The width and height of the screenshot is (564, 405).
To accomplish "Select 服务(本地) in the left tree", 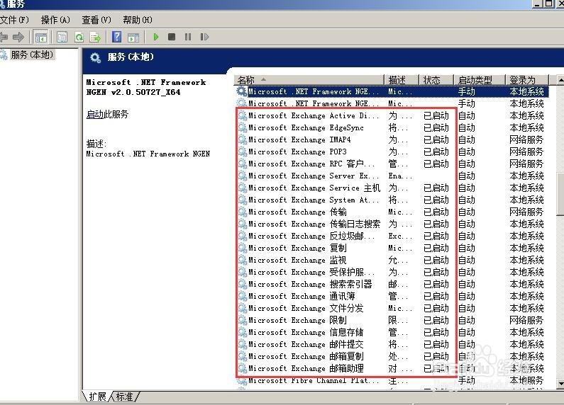I will (x=32, y=55).
